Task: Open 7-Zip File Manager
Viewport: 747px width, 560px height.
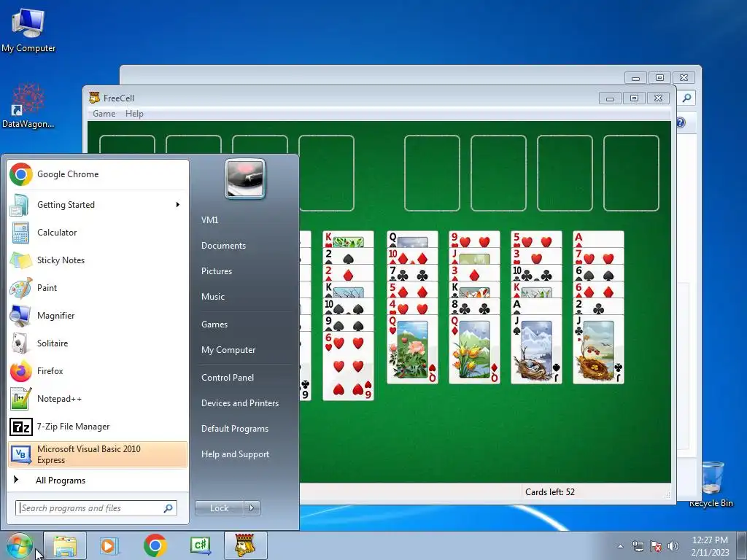Action: tap(98, 426)
